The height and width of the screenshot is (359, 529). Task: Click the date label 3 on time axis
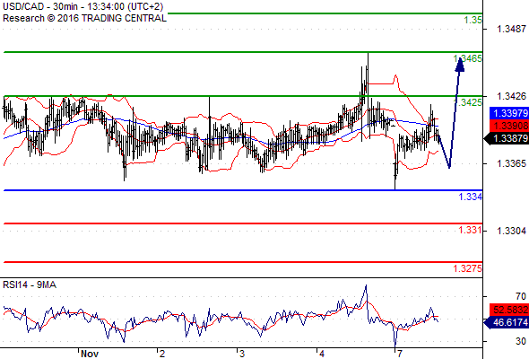click(x=241, y=354)
